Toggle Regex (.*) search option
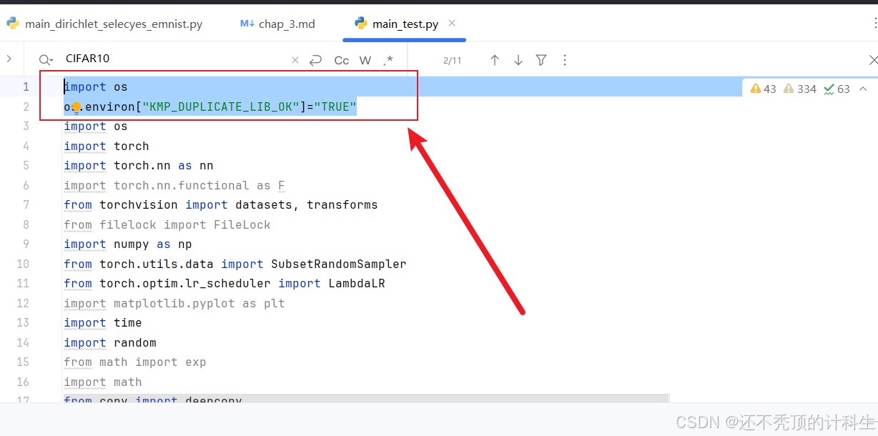Screen dimensions: 878x436 [x=388, y=60]
